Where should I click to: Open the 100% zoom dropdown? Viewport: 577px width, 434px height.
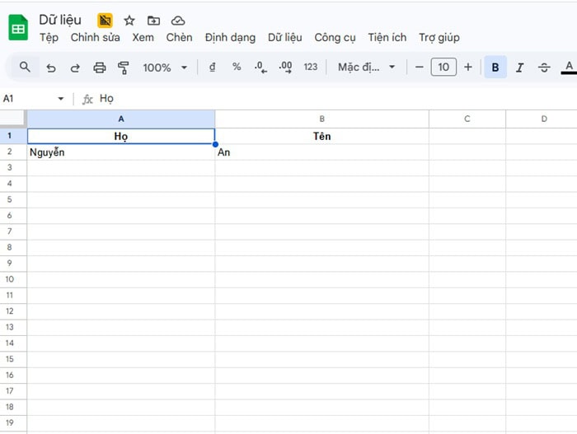pos(165,68)
